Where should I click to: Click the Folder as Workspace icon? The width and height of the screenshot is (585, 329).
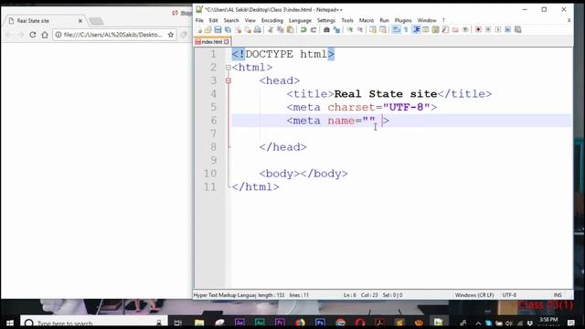(455, 30)
